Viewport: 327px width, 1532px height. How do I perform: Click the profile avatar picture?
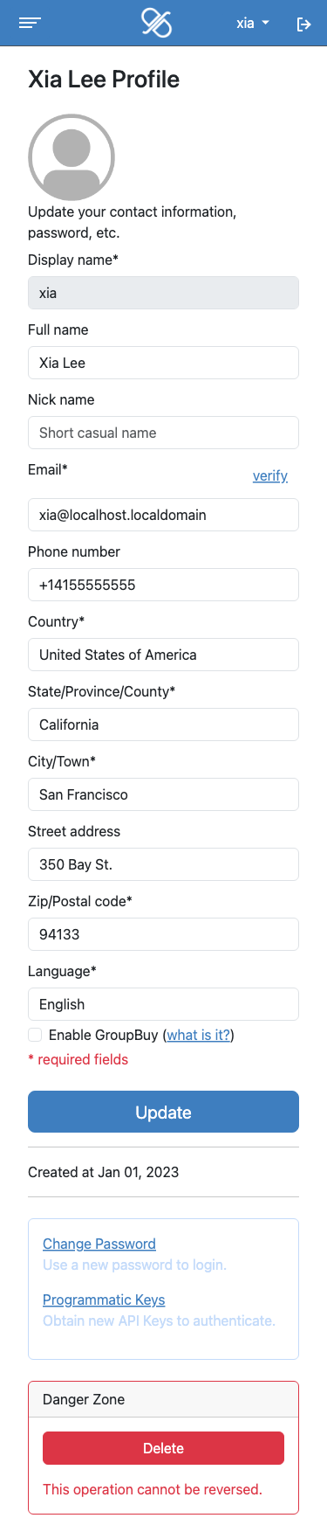click(72, 157)
